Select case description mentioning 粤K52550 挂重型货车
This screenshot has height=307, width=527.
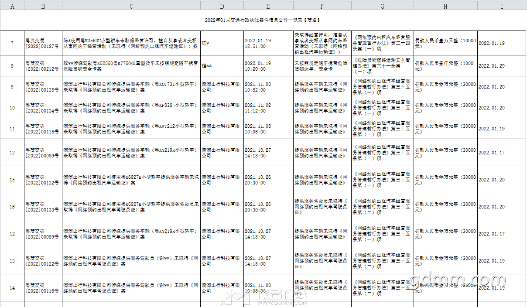131,66
